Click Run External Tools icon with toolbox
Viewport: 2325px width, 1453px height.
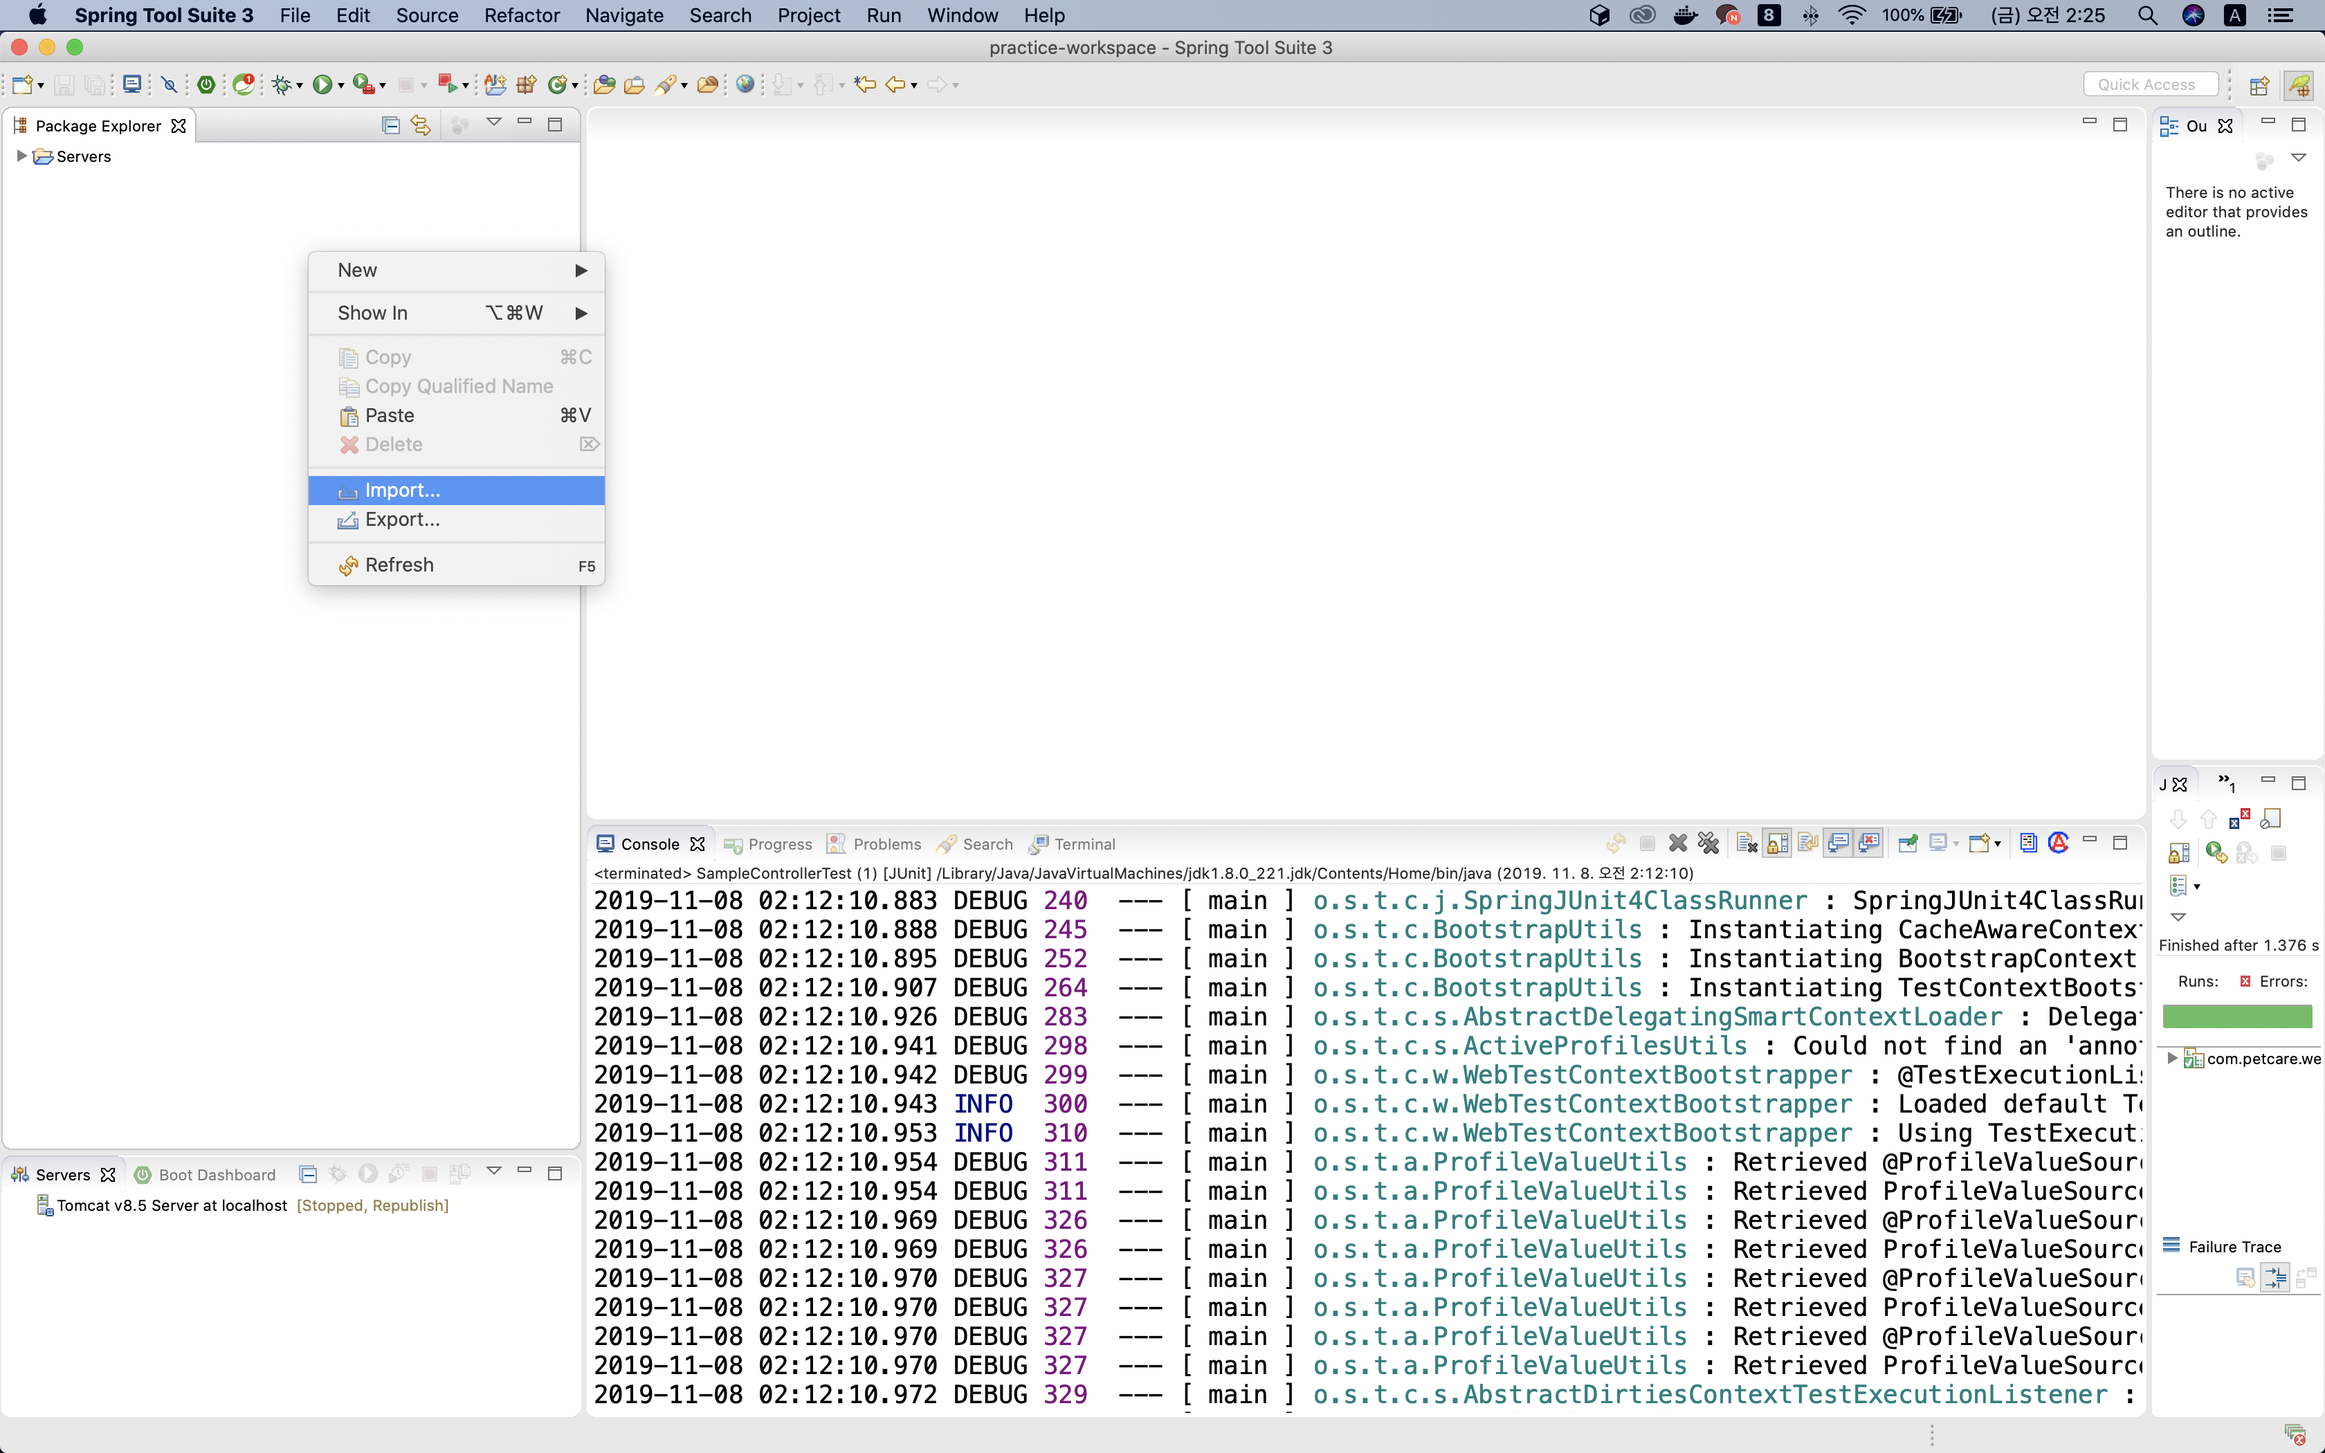(363, 84)
